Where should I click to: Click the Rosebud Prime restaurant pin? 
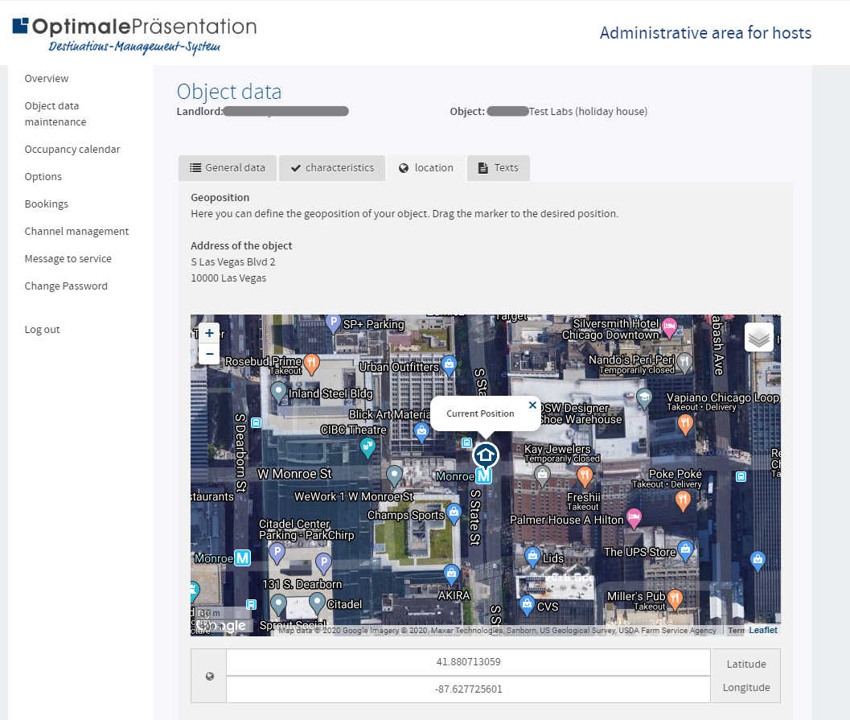tap(311, 364)
